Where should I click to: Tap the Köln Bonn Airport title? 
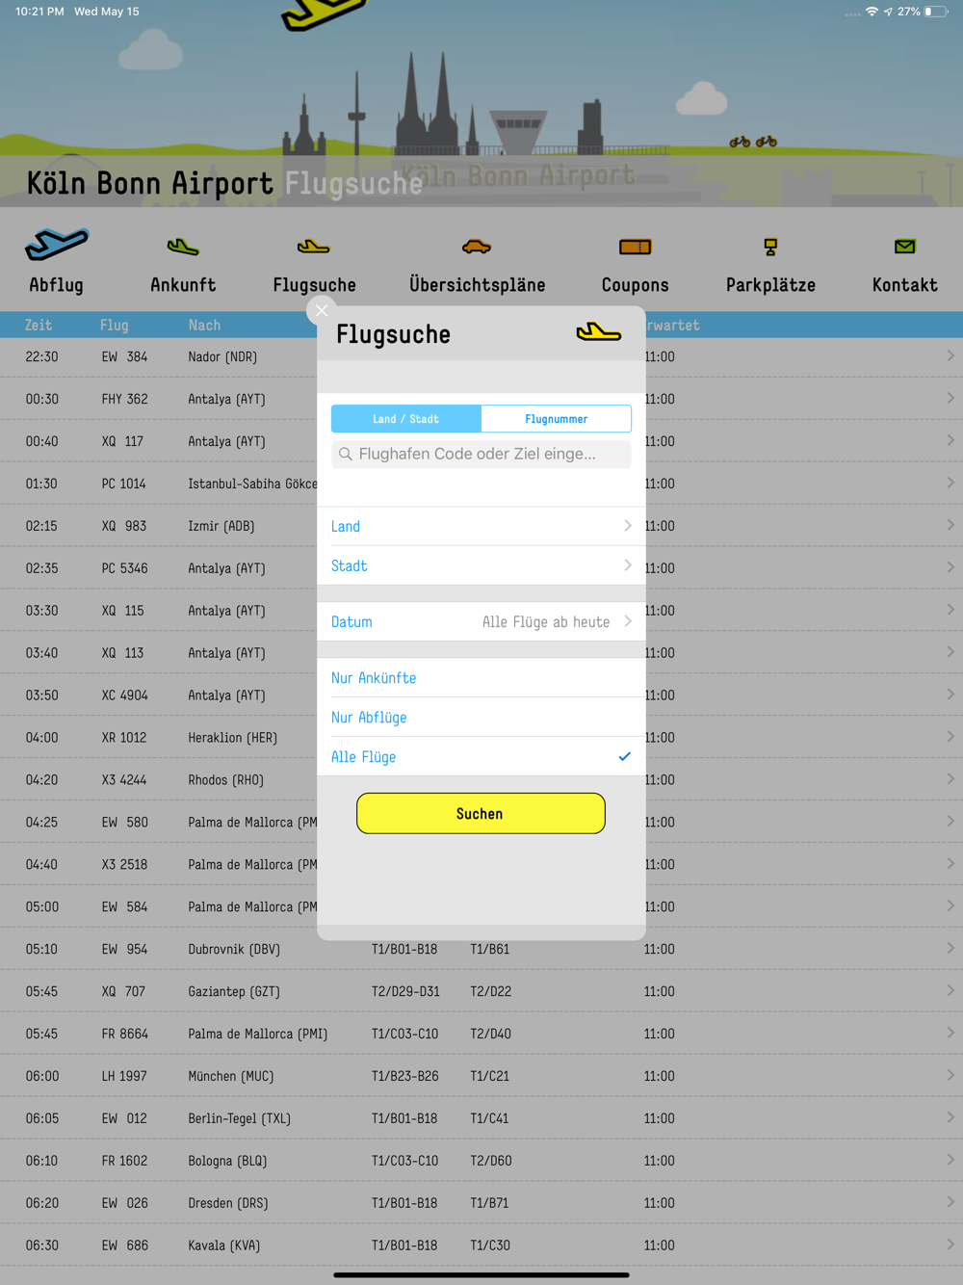pyautogui.click(x=149, y=183)
